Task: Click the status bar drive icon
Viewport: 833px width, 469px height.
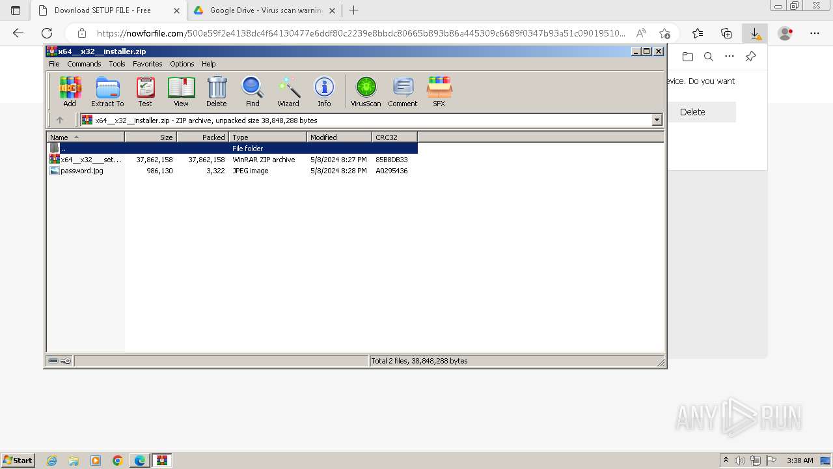Action: (53, 361)
